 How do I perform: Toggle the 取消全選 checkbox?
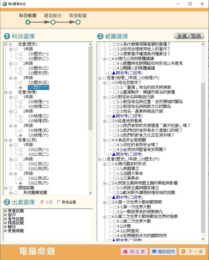[x=59, y=202]
